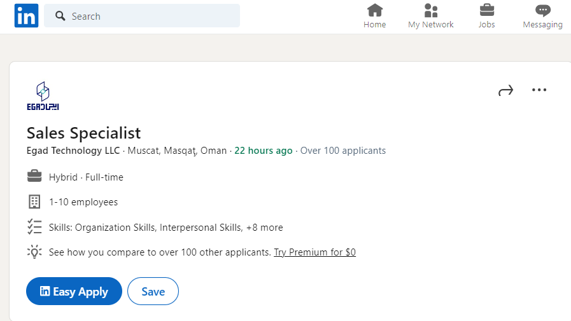Image resolution: width=571 pixels, height=321 pixels.
Task: Click the LinkedIn logo icon
Action: click(x=26, y=16)
